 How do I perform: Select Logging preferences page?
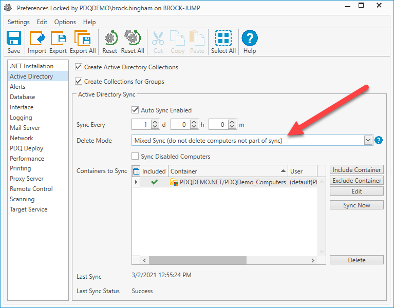pos(37,118)
